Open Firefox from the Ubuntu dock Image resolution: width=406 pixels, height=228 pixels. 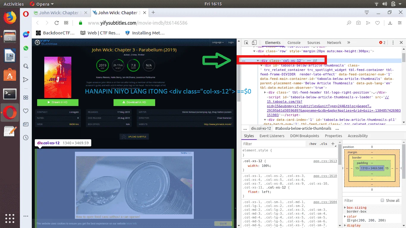pyautogui.click(x=10, y=17)
